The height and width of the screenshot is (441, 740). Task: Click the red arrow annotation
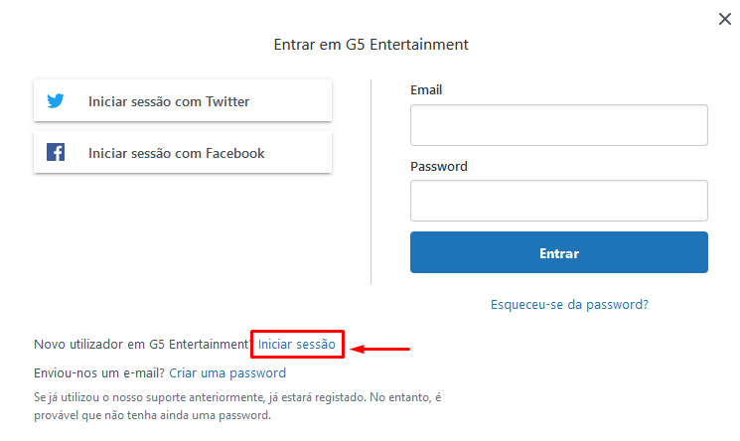coord(379,349)
